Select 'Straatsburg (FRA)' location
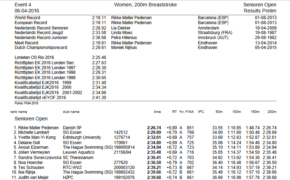 [215, 33]
